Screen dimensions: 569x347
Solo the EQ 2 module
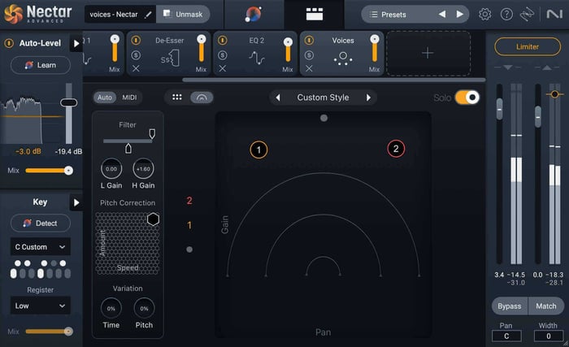(x=223, y=55)
